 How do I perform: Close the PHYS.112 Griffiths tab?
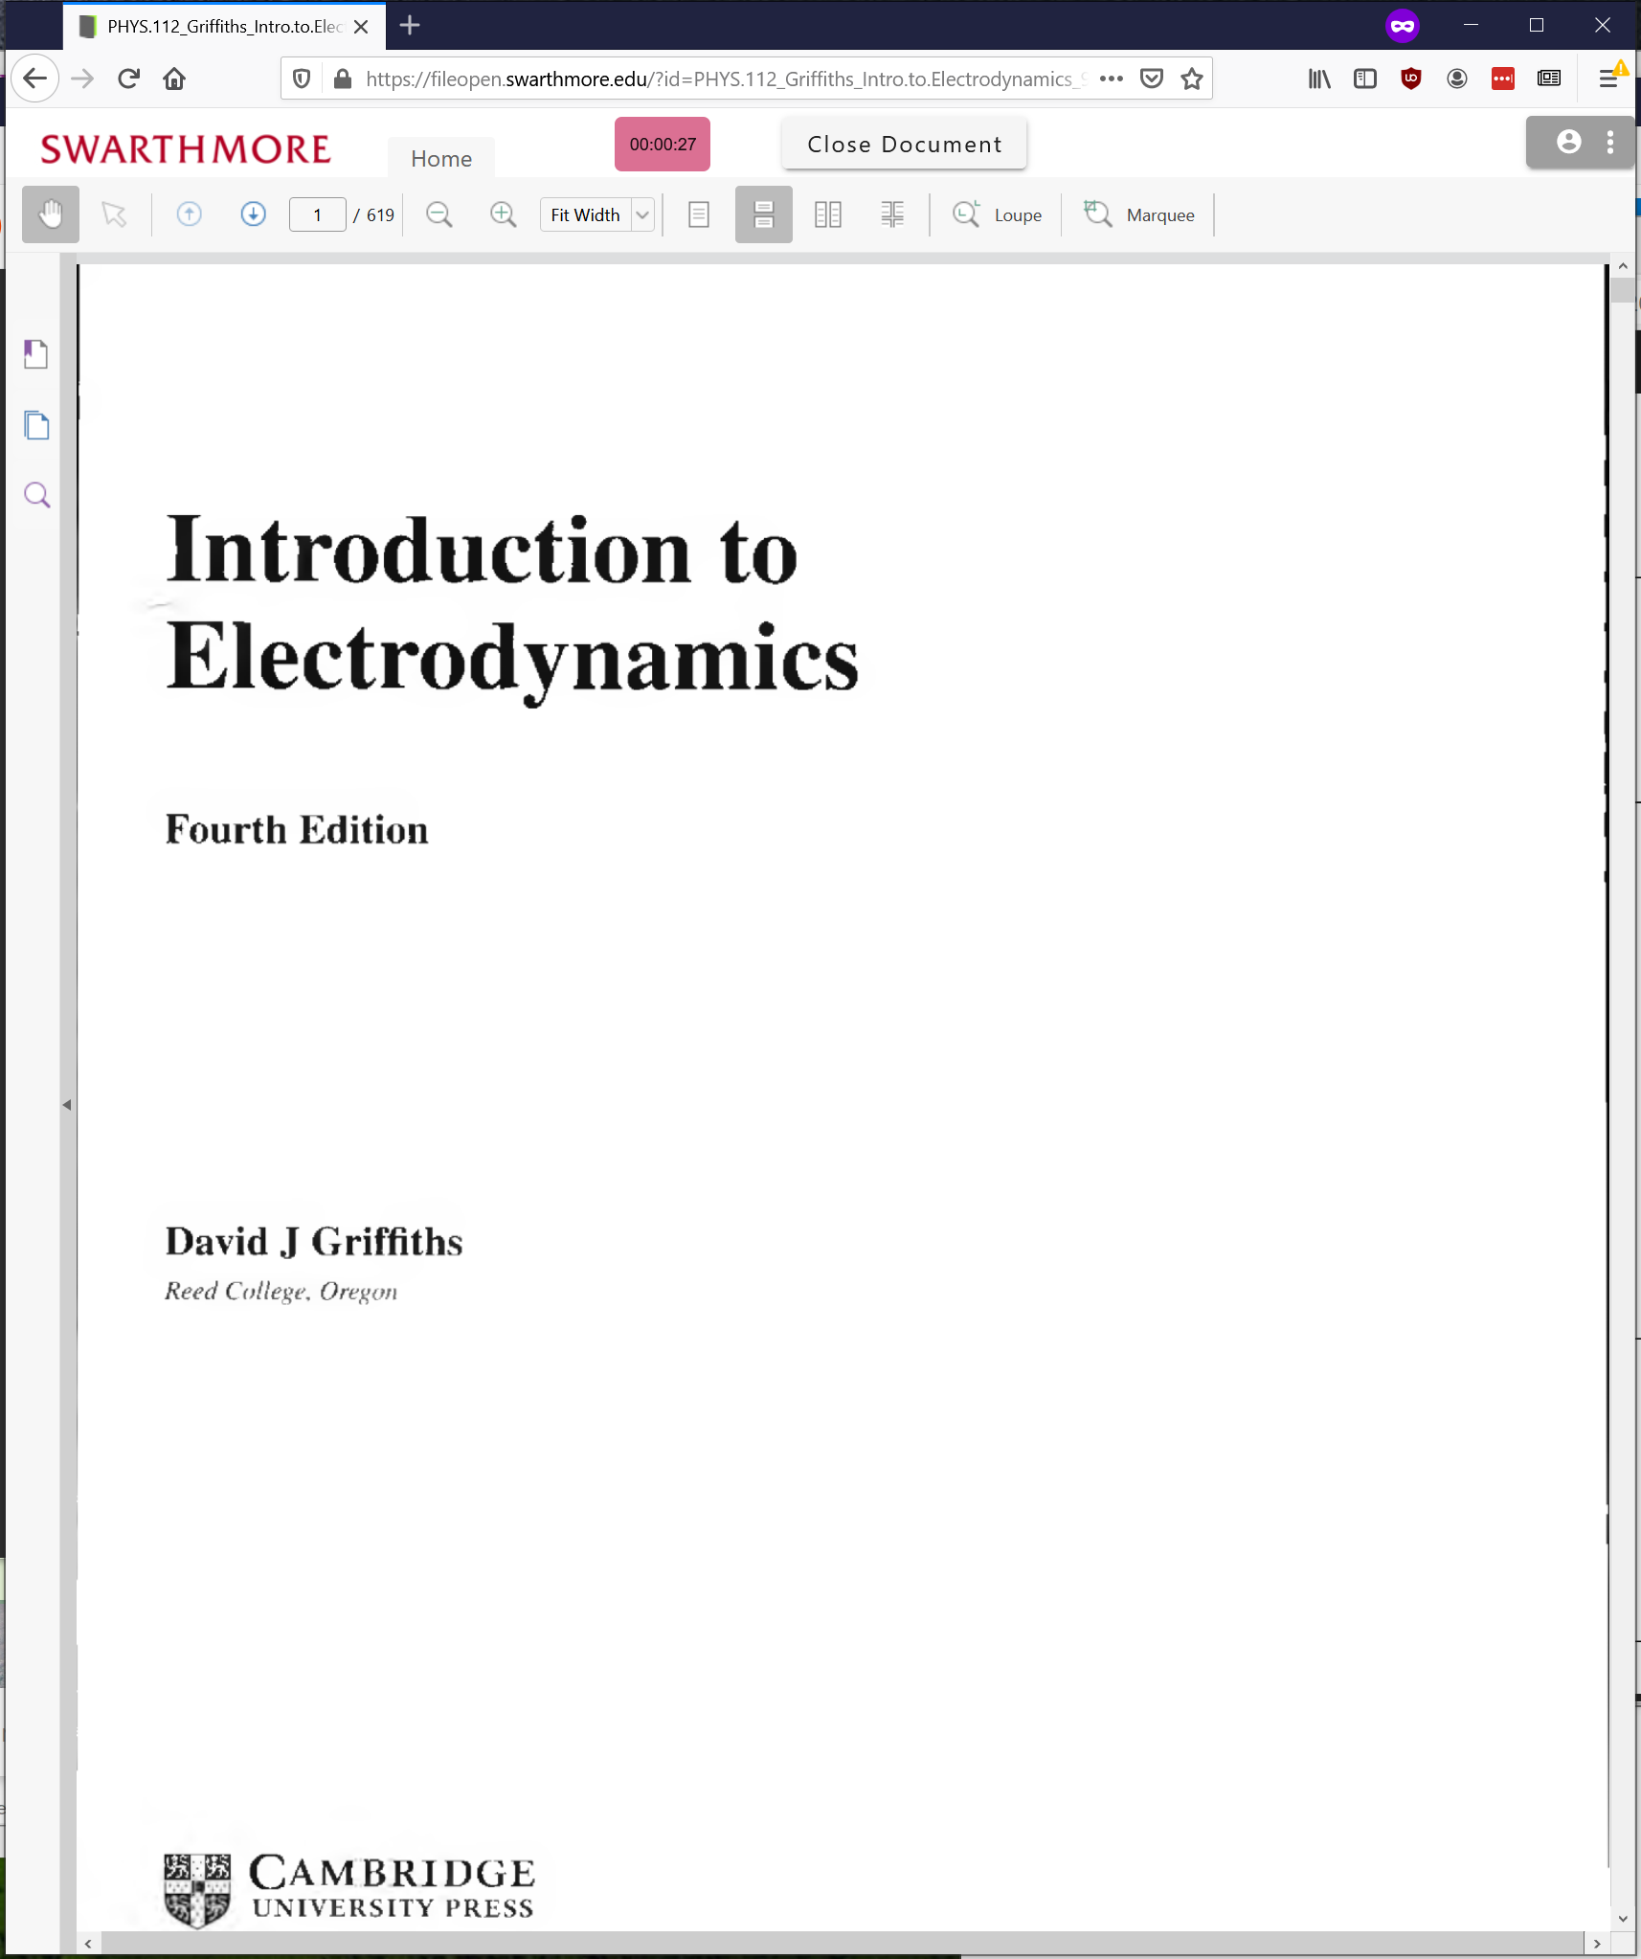pyautogui.click(x=361, y=27)
